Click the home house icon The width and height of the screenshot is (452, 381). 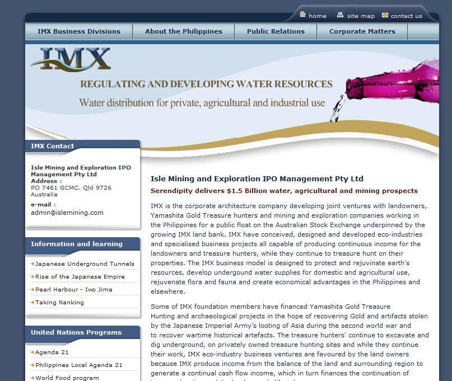click(x=302, y=14)
